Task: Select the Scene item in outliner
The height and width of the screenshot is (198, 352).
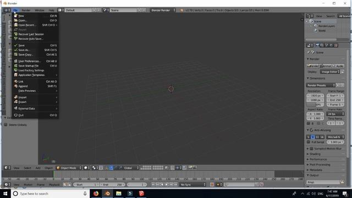Action: point(317,21)
